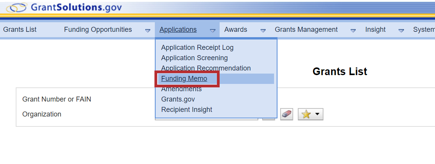The width and height of the screenshot is (435, 164).
Task: Open Application Screening entry
Action: tap(194, 58)
